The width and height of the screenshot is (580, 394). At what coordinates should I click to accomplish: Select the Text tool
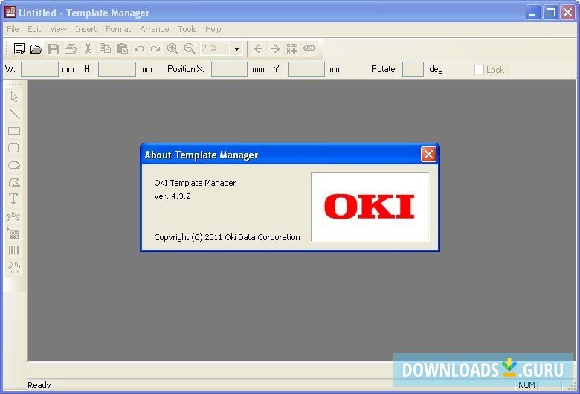click(13, 198)
